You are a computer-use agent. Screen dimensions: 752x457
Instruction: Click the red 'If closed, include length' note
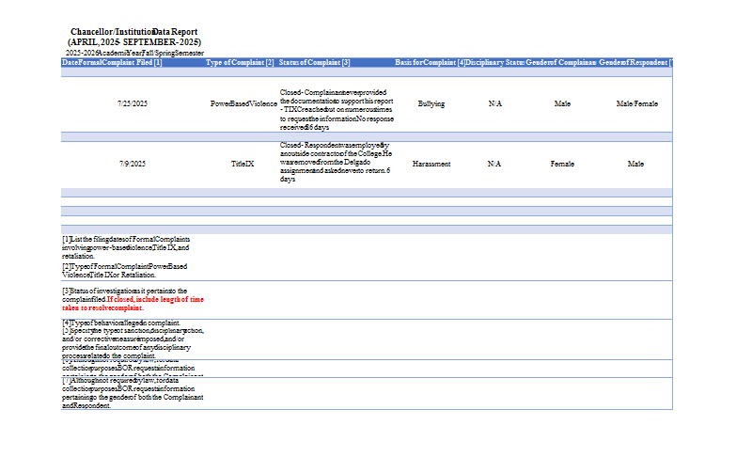pos(133,304)
